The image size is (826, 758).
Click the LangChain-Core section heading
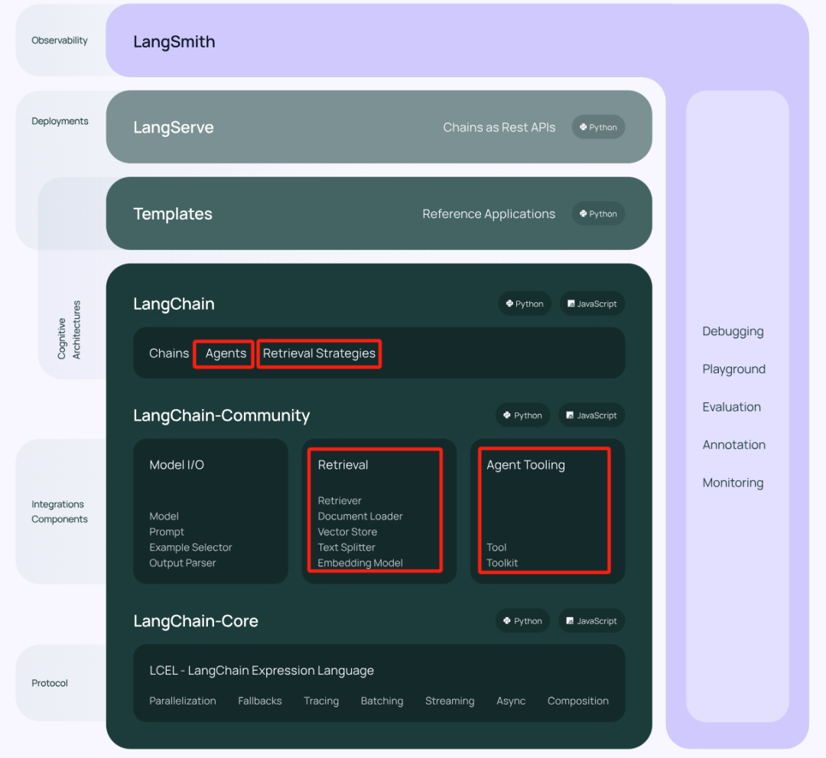pyautogui.click(x=196, y=621)
